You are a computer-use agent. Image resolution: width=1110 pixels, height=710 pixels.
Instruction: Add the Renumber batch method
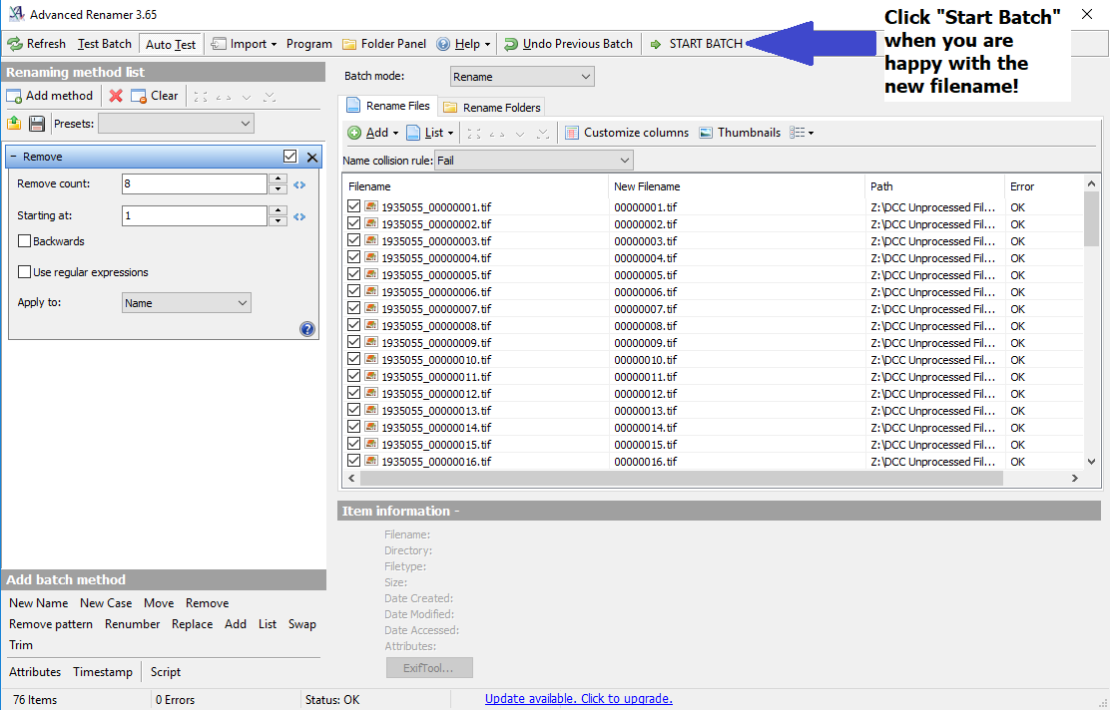coord(132,624)
